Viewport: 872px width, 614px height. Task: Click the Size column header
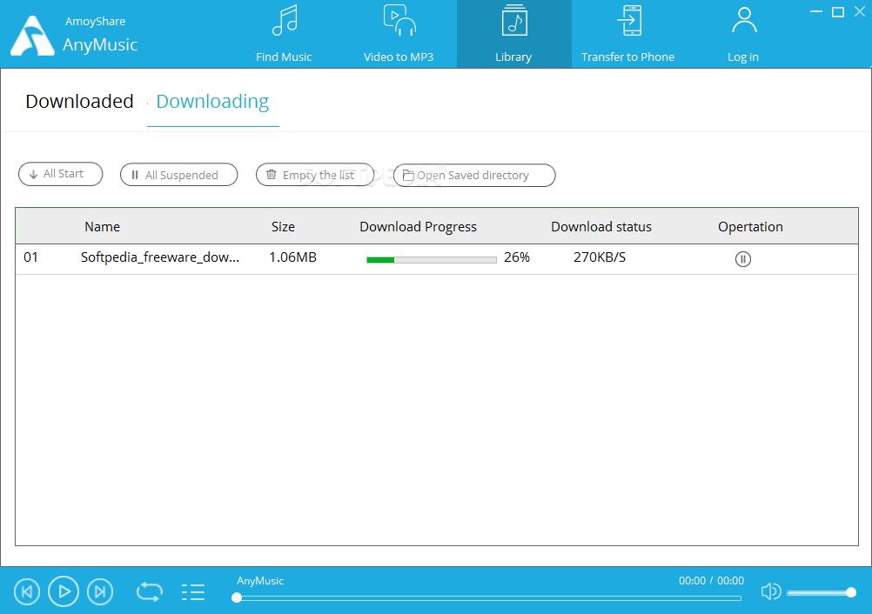(x=283, y=227)
